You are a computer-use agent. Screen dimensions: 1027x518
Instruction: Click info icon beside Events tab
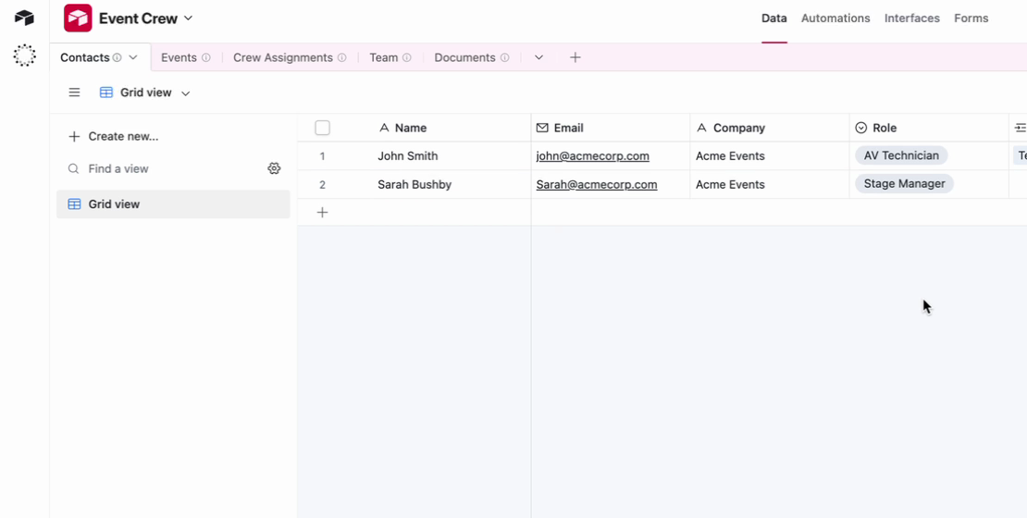tap(205, 57)
